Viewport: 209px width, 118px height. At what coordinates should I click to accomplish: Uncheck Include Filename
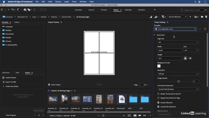point(158,103)
